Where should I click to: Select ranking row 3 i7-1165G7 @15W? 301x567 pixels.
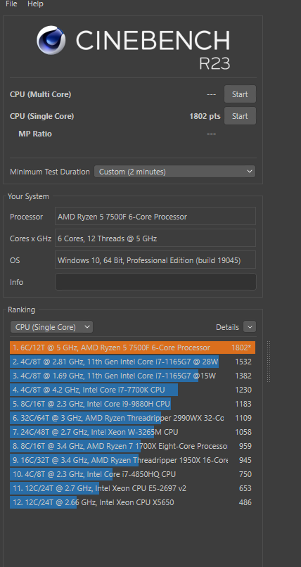point(133,376)
